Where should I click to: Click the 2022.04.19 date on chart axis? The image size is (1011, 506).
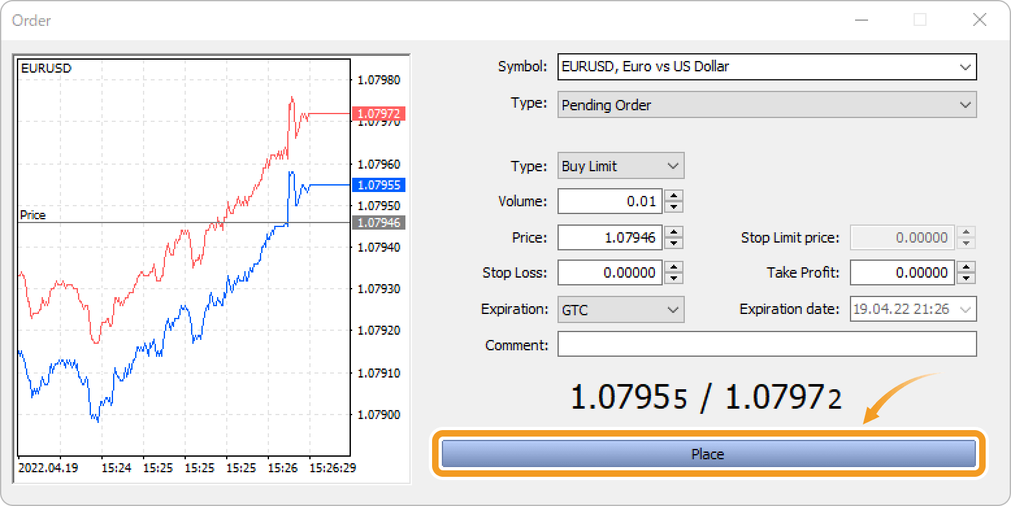tap(49, 467)
